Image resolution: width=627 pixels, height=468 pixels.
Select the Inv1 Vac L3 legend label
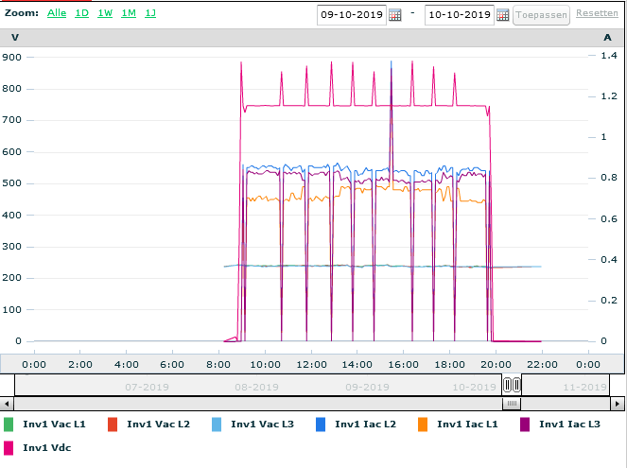click(262, 425)
